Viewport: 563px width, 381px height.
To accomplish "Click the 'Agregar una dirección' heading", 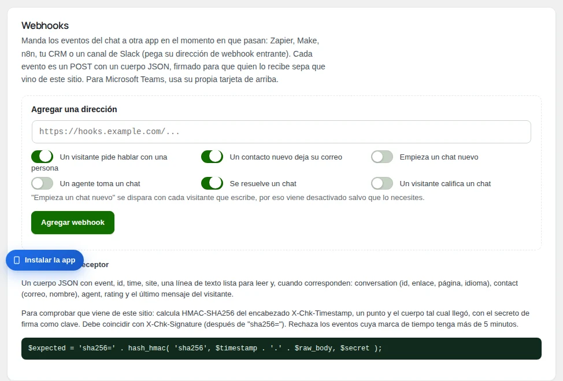I will click(x=74, y=109).
